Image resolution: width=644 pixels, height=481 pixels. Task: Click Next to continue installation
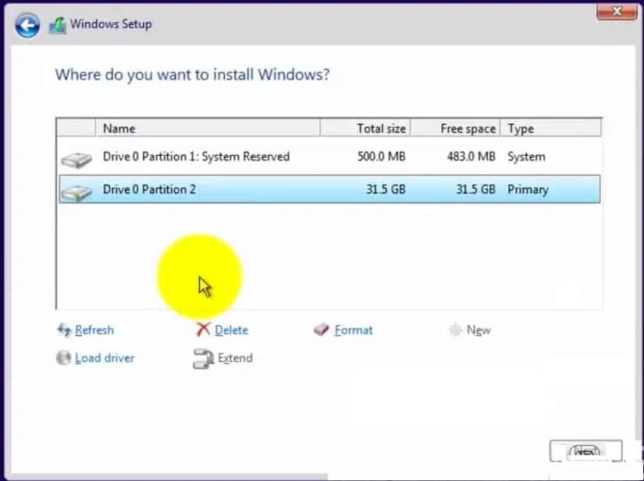coord(585,451)
